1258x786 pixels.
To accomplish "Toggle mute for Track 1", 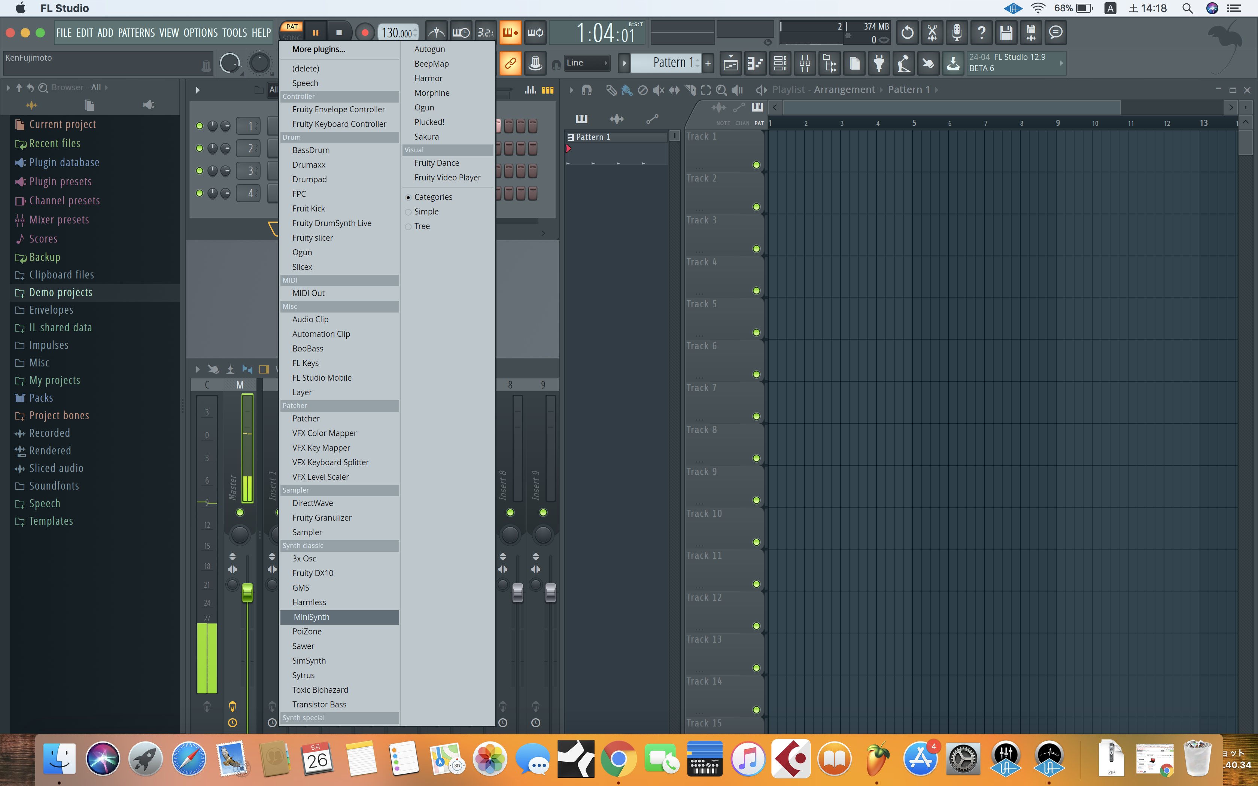I will tap(756, 165).
